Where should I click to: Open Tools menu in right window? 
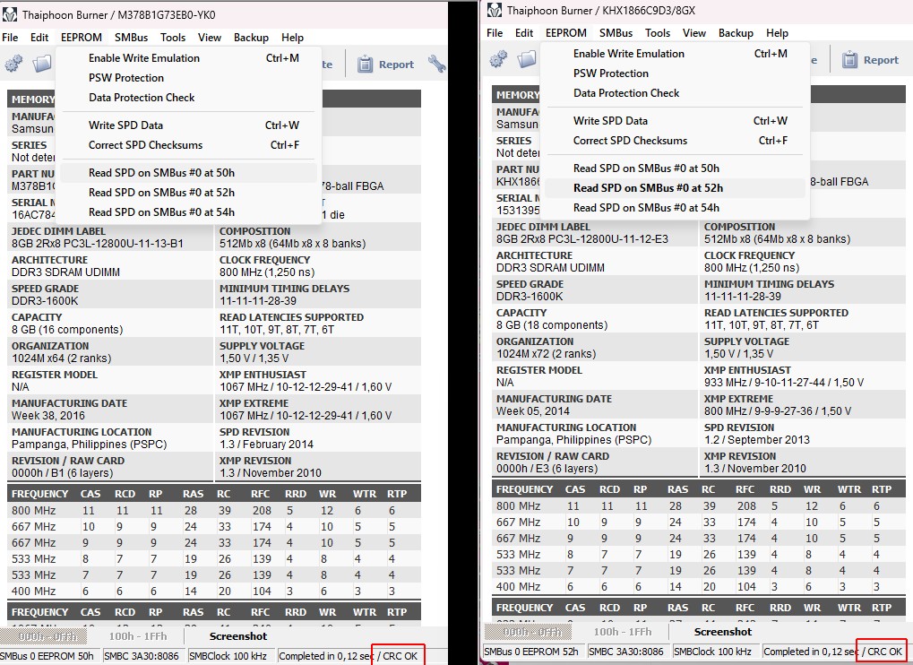point(658,32)
